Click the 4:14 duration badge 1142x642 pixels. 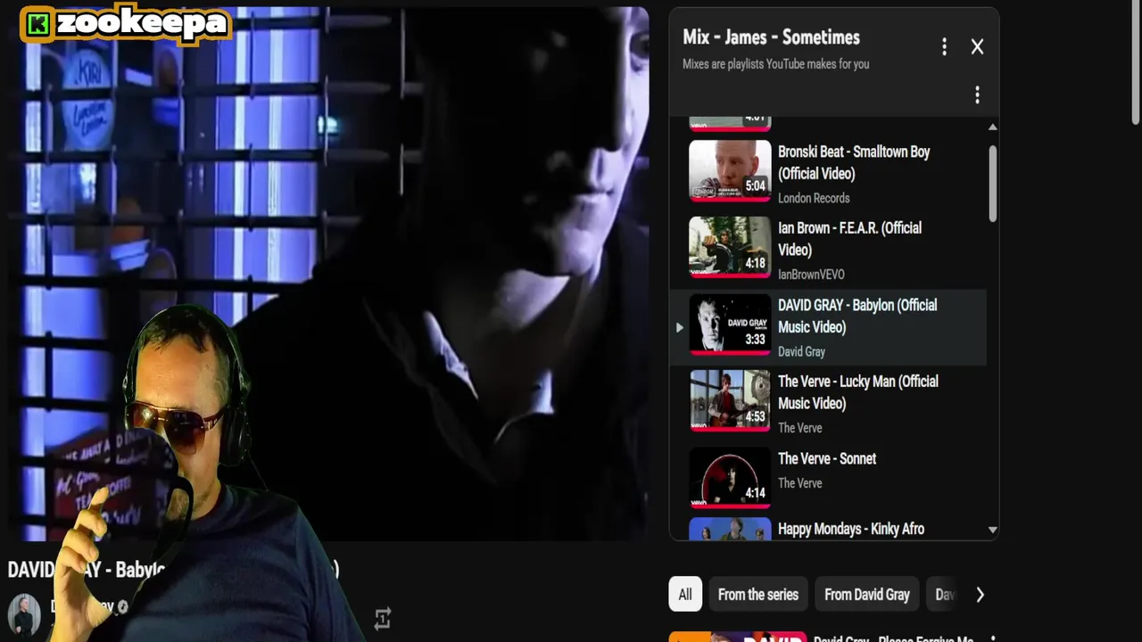[756, 493]
